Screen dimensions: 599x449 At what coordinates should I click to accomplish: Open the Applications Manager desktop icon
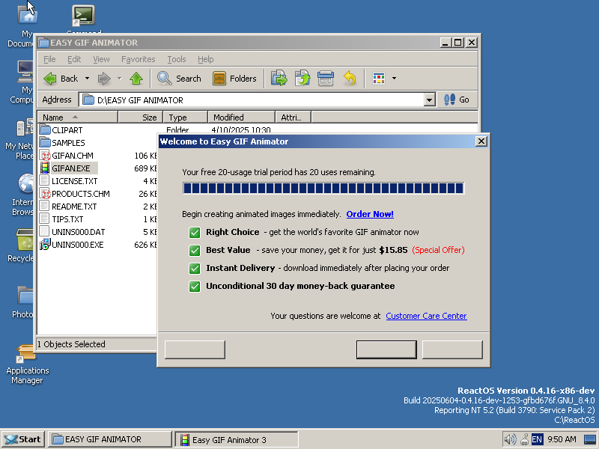[x=27, y=364]
